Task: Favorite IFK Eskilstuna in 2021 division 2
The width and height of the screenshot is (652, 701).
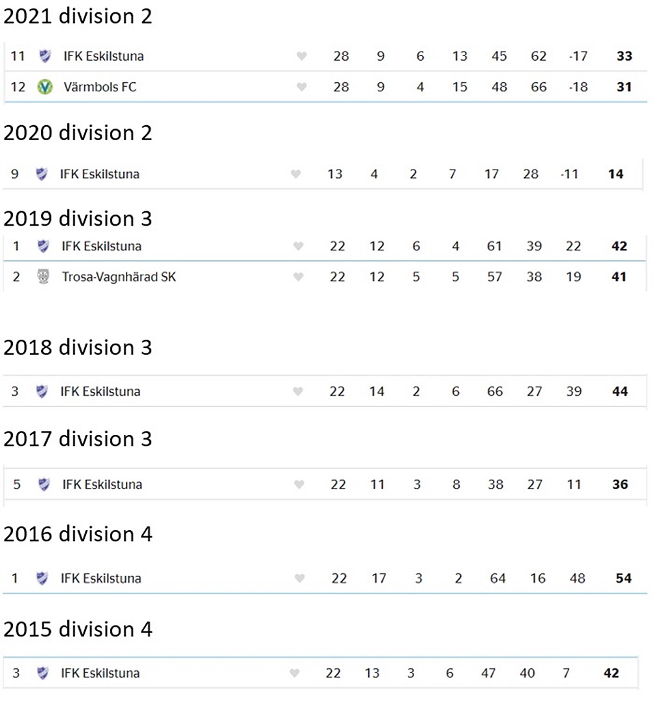Action: click(302, 56)
